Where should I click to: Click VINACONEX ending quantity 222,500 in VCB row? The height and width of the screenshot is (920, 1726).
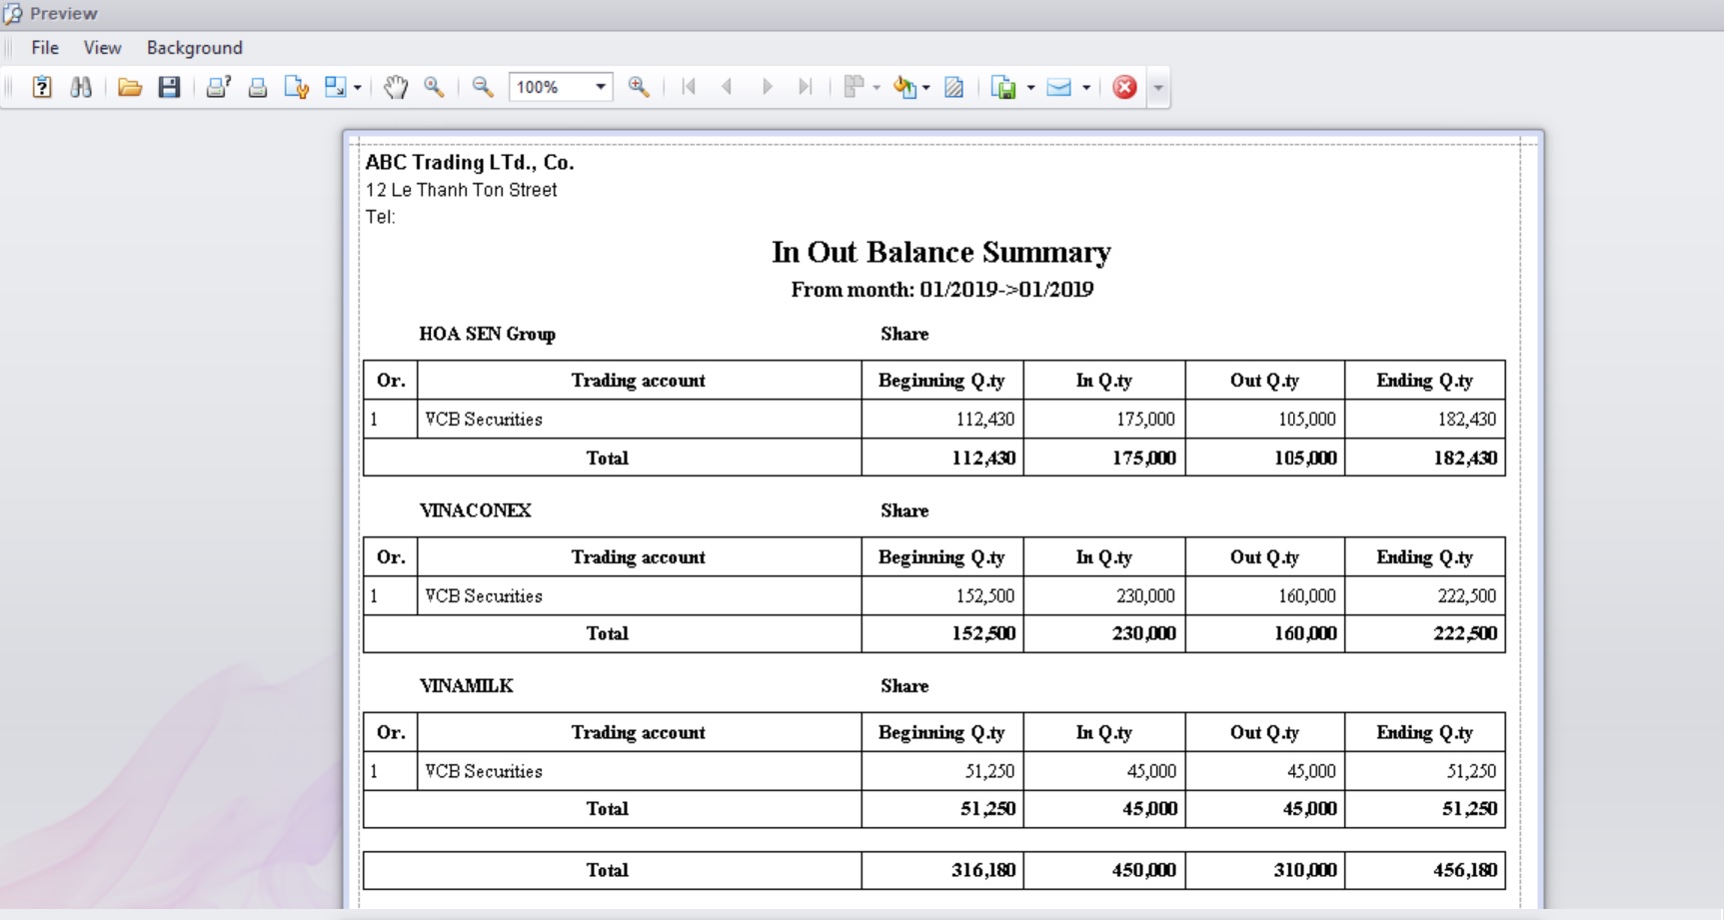[1467, 596]
